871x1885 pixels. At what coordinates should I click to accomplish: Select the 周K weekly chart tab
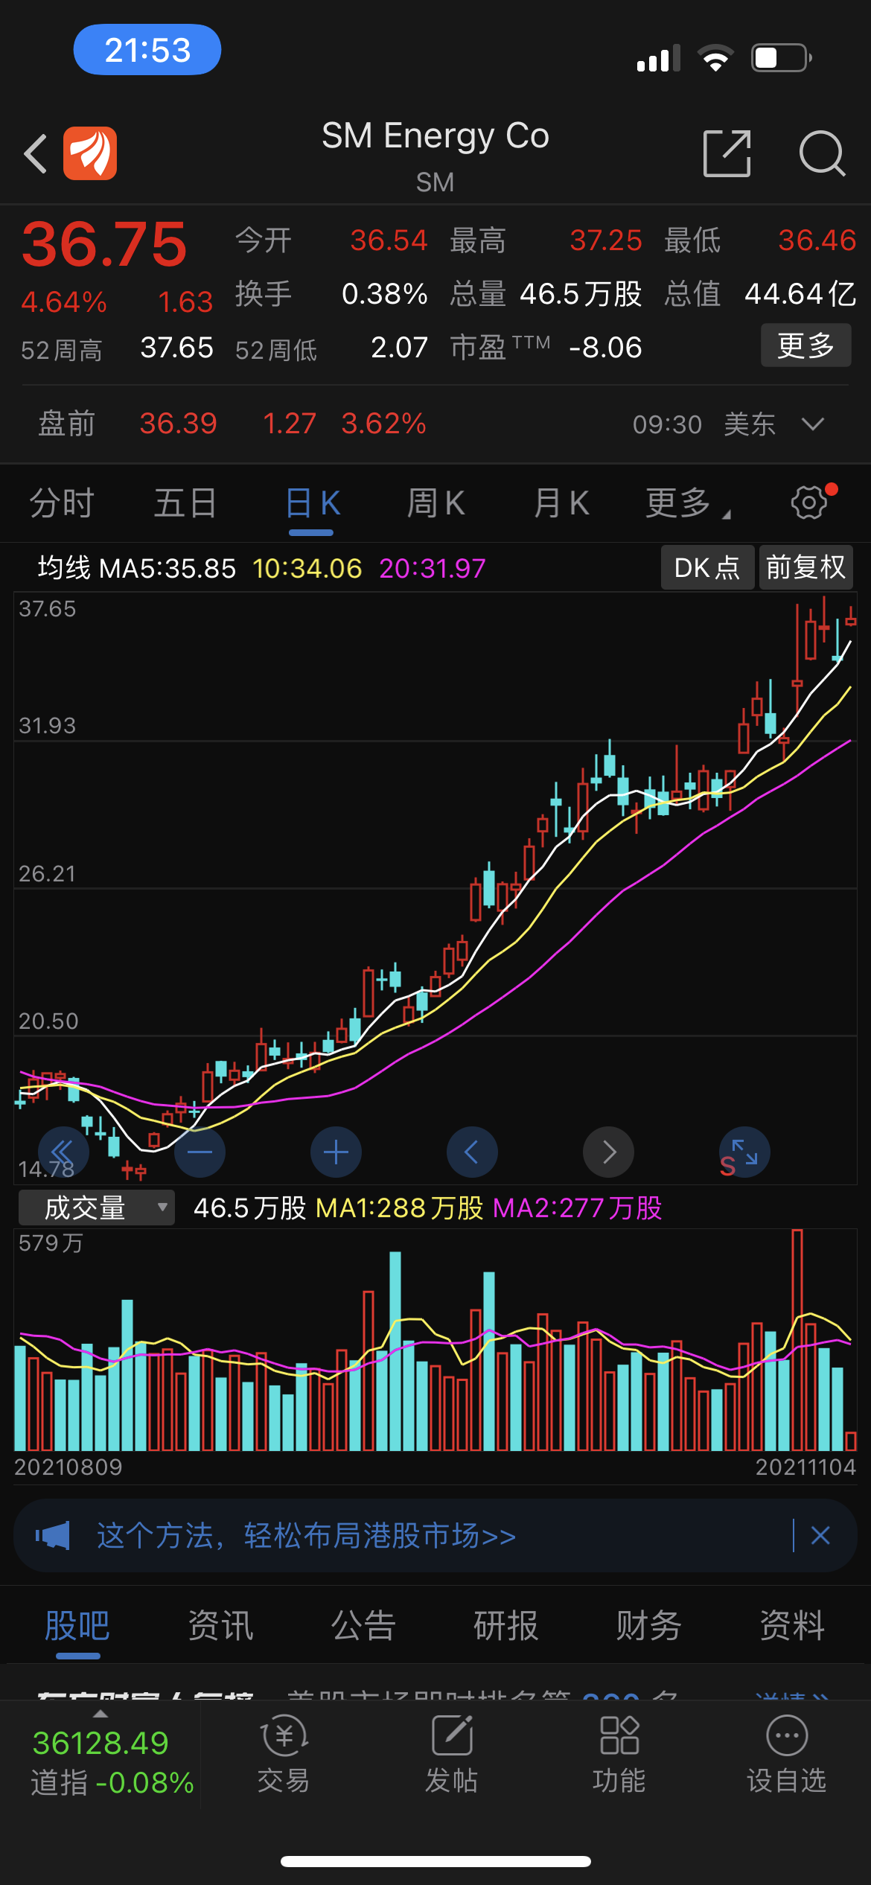pos(435,503)
